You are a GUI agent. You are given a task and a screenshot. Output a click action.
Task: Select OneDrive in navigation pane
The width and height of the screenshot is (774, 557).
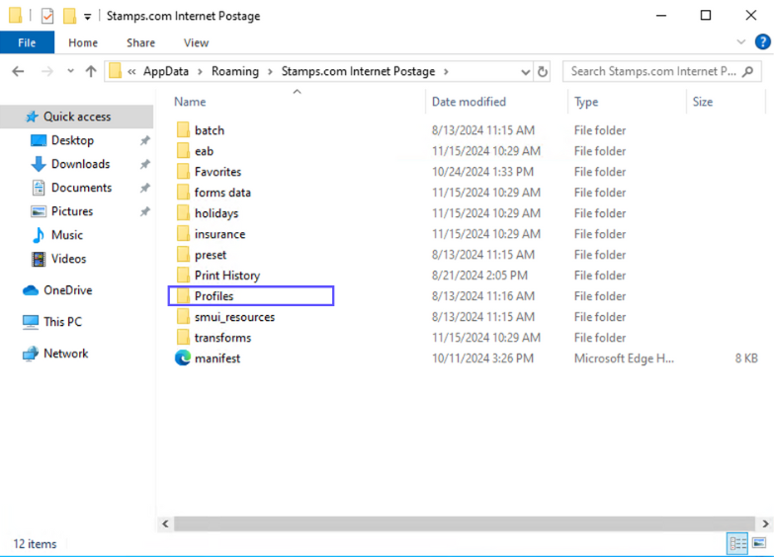coord(67,290)
